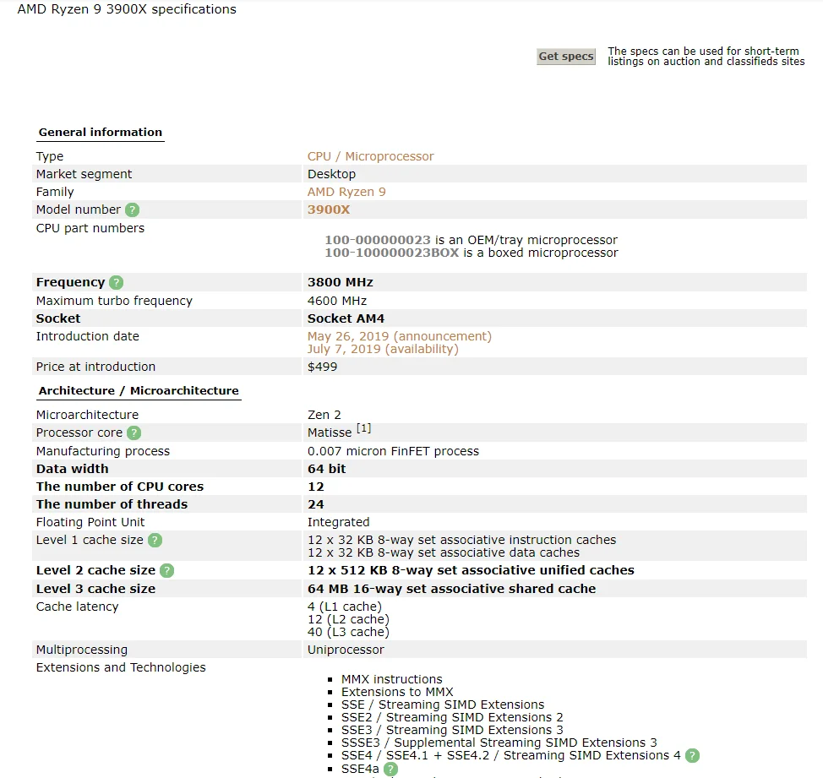
Task: Click the 4600 MHz turbo frequency value
Action: pyautogui.click(x=337, y=301)
